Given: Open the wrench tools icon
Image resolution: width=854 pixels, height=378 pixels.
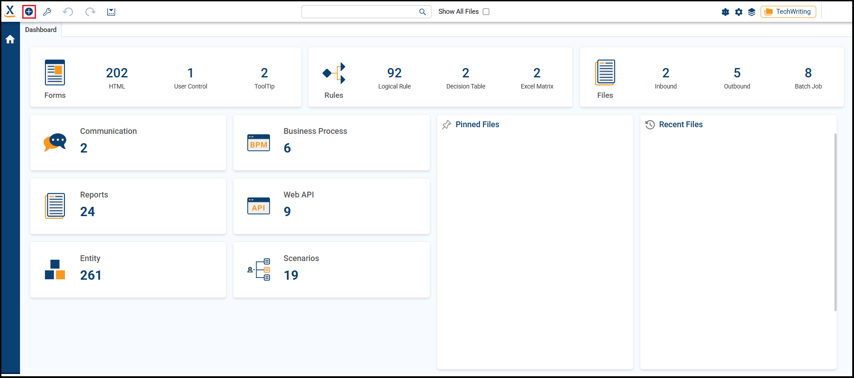Looking at the screenshot, I should [47, 12].
